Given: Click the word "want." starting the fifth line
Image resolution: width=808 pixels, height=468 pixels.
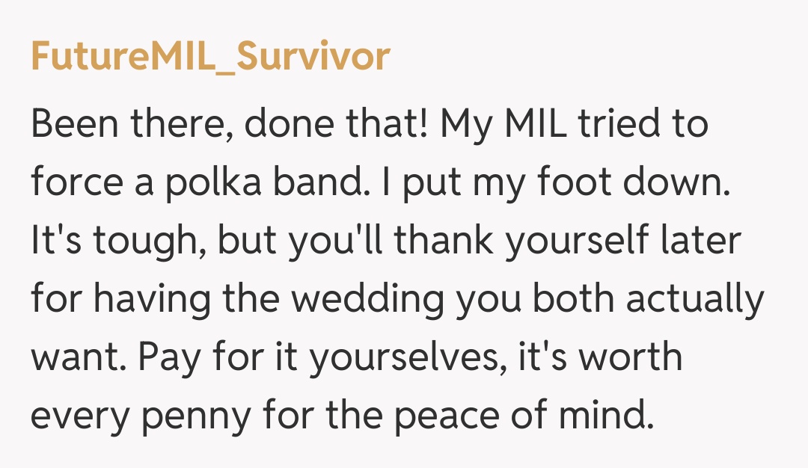Looking at the screenshot, I should [x=78, y=357].
